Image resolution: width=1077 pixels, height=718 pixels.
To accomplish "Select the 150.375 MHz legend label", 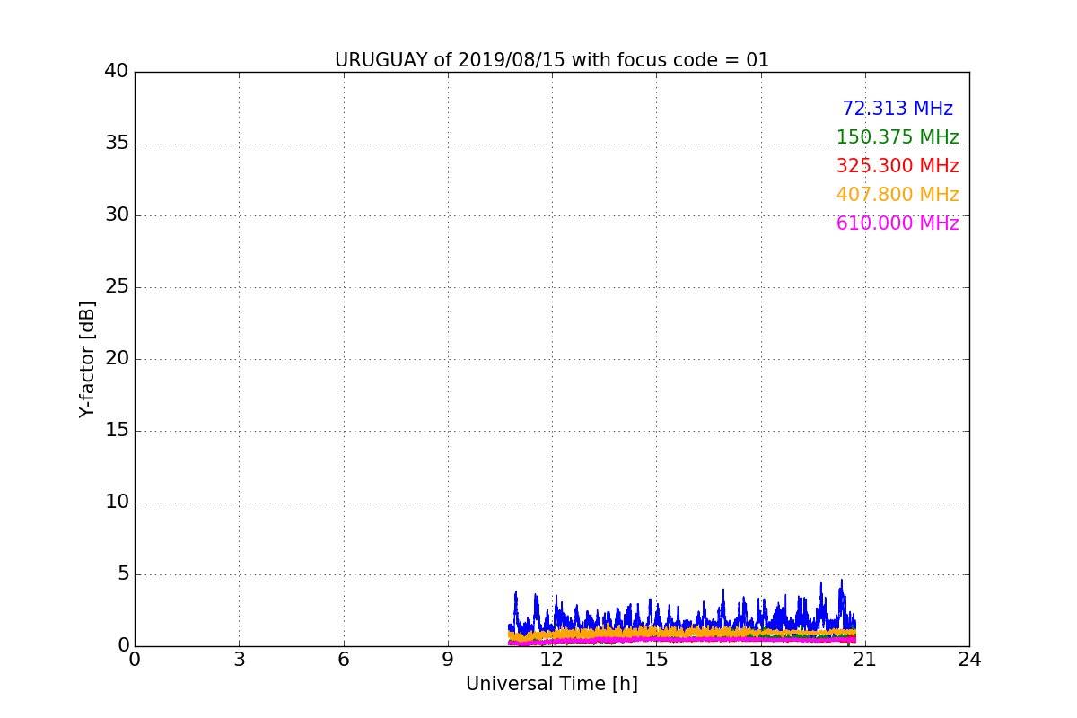I will pos(897,137).
